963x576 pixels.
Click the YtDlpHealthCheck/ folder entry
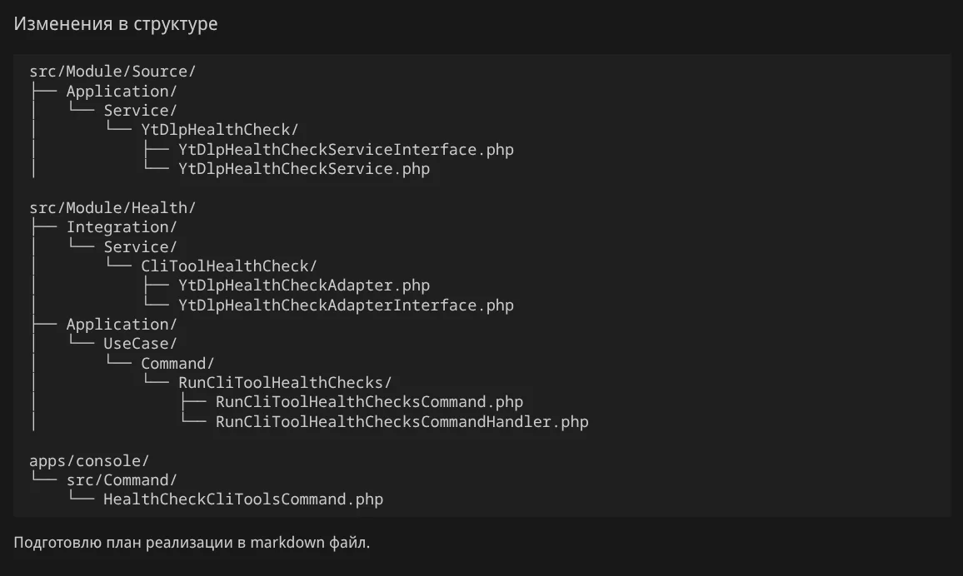pos(219,130)
